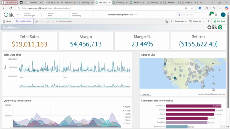Select the National Jet sales bar

pyautogui.click(x=194, y=106)
